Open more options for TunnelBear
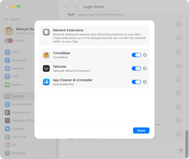Viewport: 189px width, 159px height. [145, 55]
